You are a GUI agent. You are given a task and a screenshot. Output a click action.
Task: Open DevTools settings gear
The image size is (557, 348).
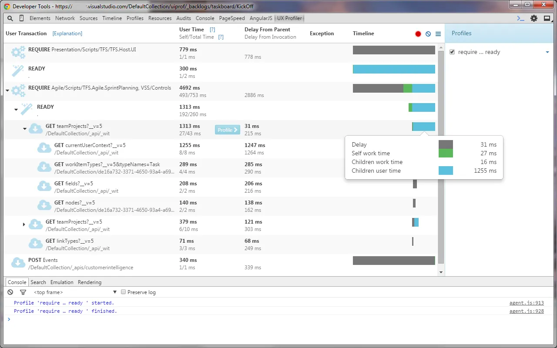click(x=534, y=18)
